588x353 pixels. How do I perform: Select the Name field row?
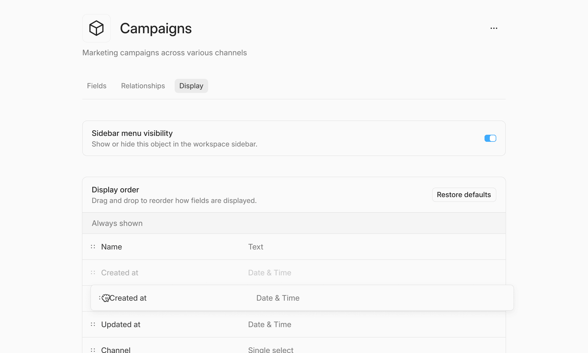coord(294,247)
